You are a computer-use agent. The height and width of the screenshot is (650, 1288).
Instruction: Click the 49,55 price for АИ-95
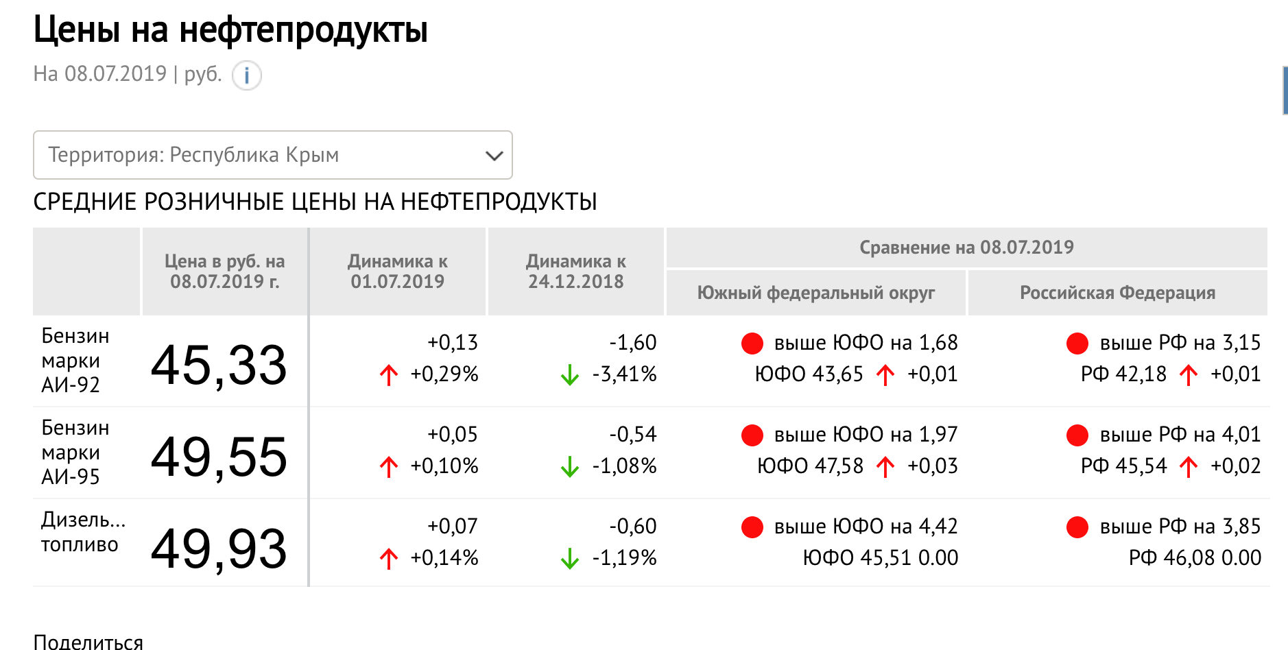pyautogui.click(x=219, y=457)
